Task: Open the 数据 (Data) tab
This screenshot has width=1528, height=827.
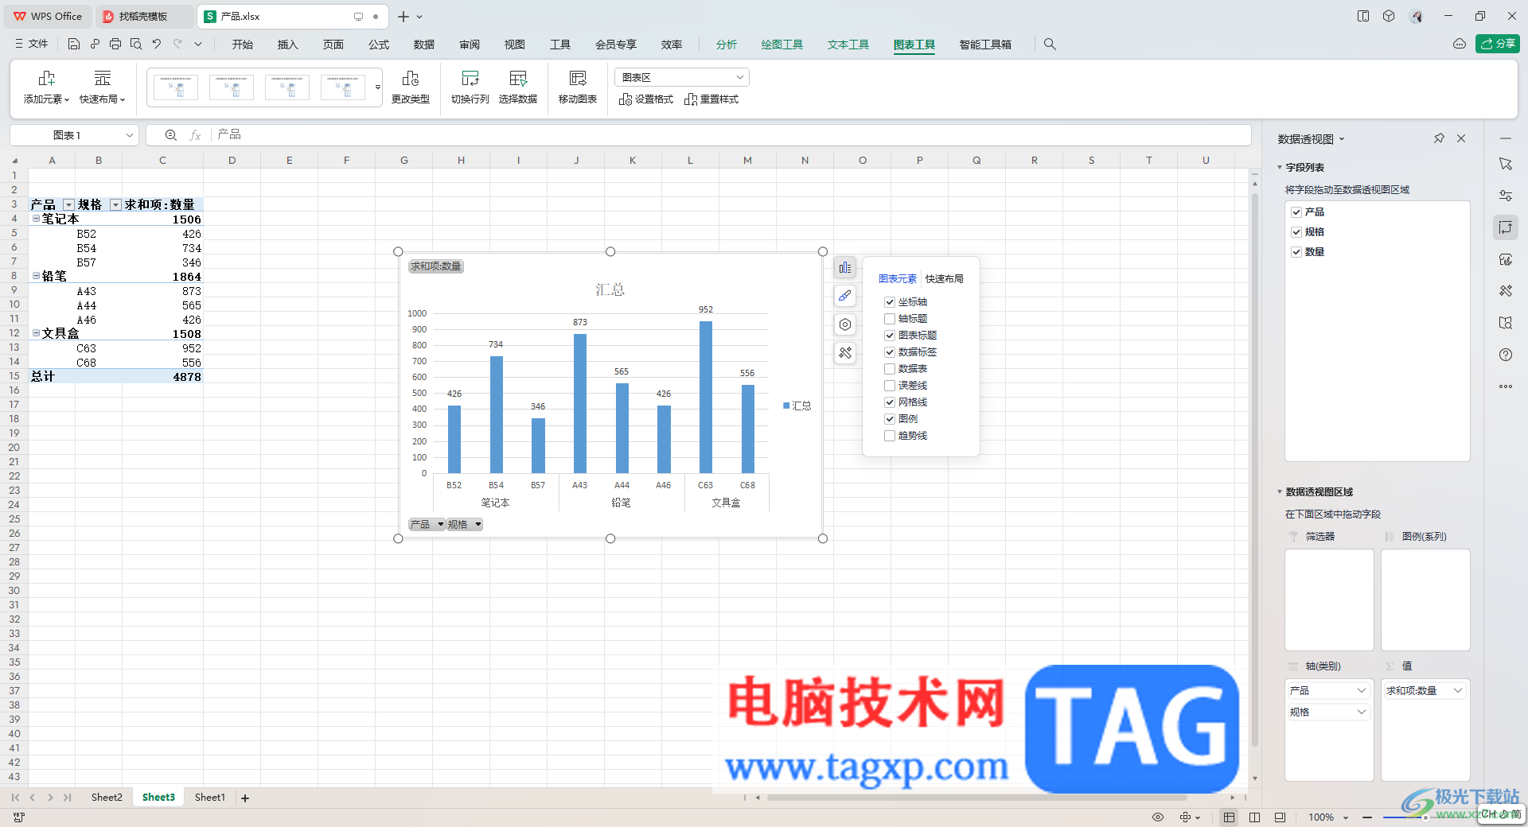Action: [x=424, y=45]
